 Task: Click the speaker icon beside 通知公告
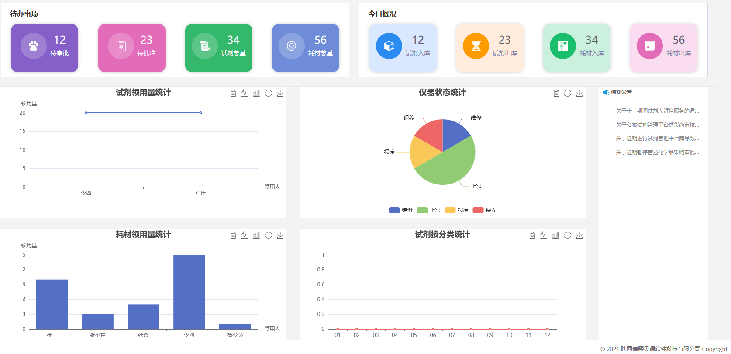[x=606, y=92]
